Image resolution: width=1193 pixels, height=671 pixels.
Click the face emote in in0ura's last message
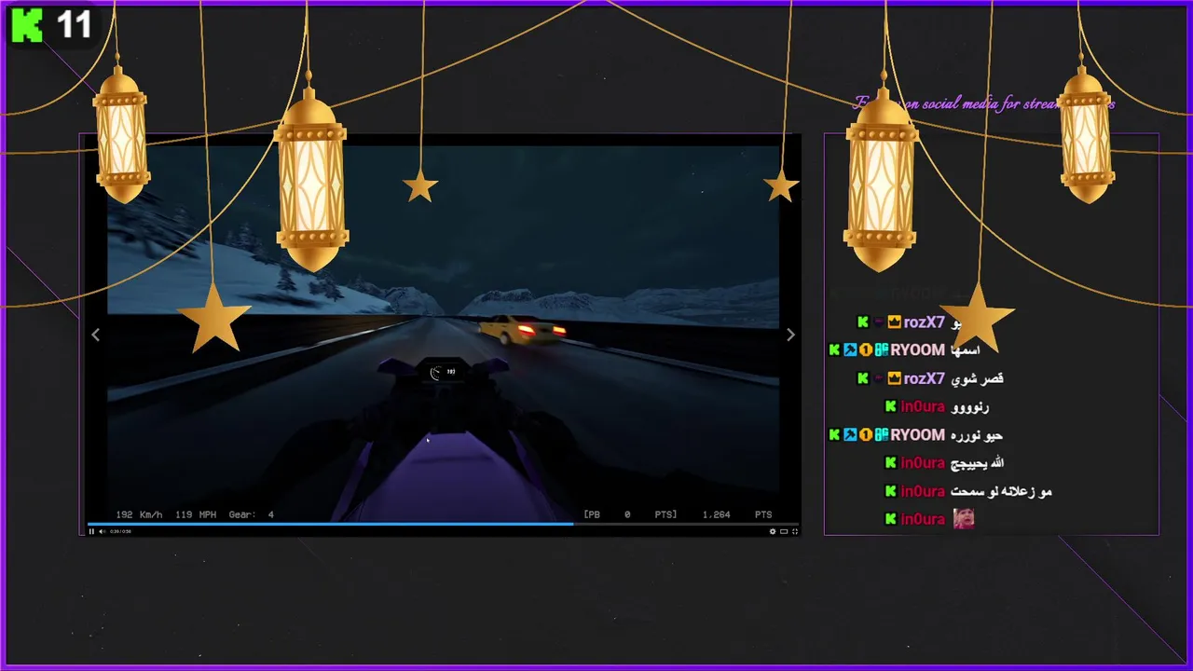(964, 519)
